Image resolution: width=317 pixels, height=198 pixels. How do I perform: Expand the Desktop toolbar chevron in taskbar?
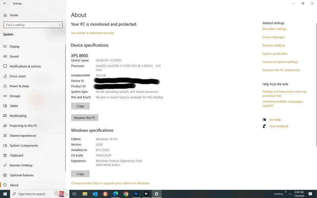[285, 192]
